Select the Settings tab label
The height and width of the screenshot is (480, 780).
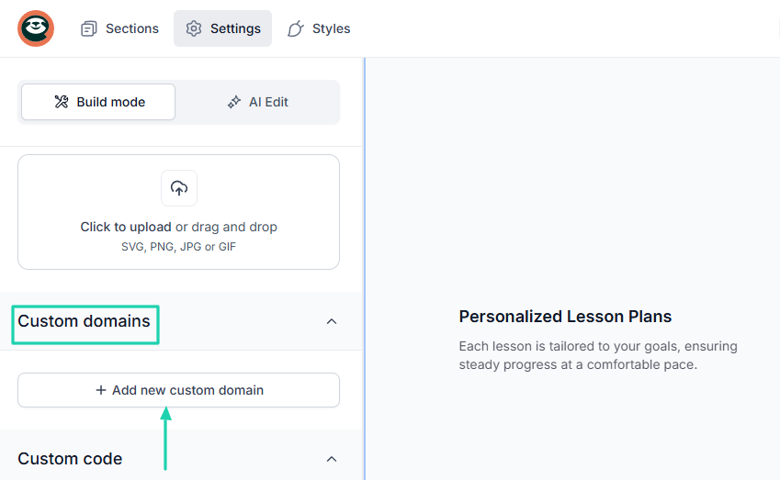pyautogui.click(x=235, y=28)
